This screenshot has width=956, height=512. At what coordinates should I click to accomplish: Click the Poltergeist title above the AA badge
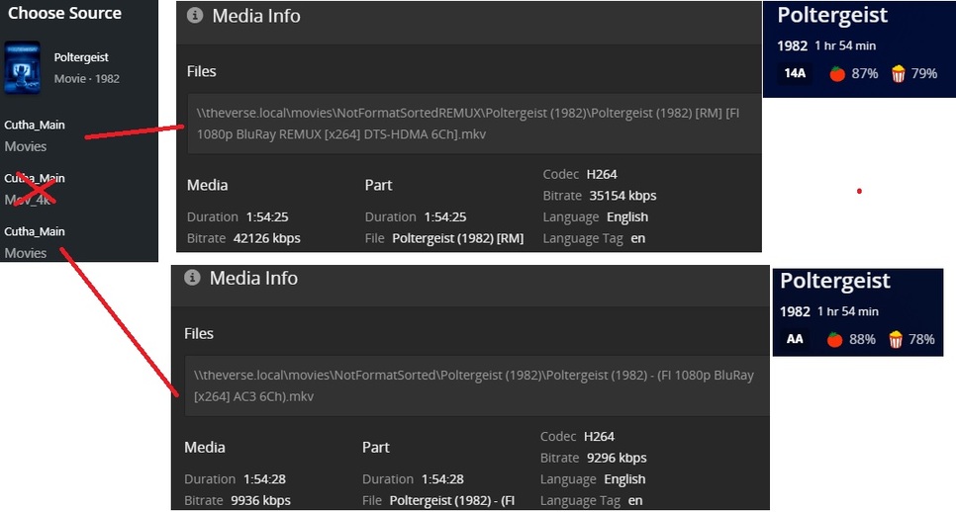pyautogui.click(x=834, y=281)
